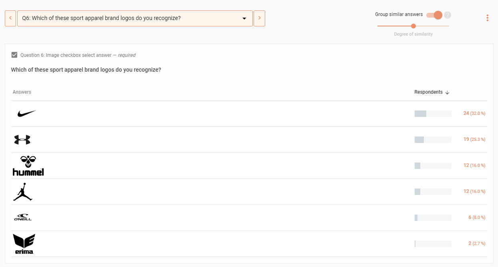498x267 pixels.
Task: Open the Q6 question selector dropdown
Action: pyautogui.click(x=135, y=18)
